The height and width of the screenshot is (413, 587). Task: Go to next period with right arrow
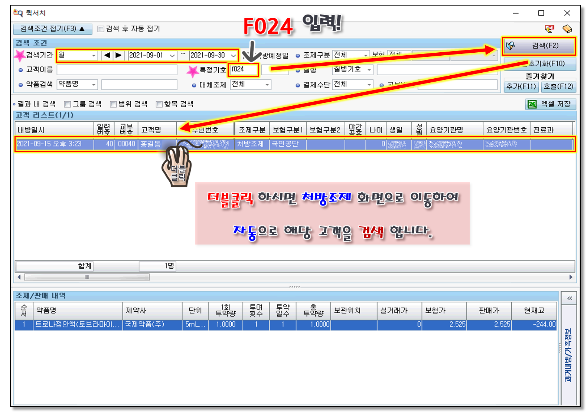click(x=118, y=55)
